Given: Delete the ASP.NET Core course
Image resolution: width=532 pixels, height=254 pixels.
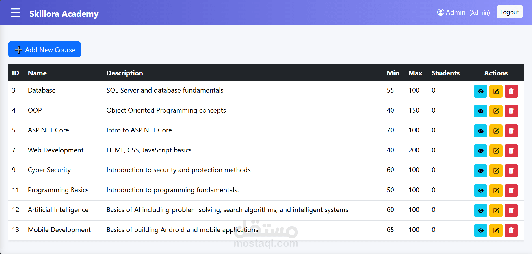Looking at the screenshot, I should (511, 131).
